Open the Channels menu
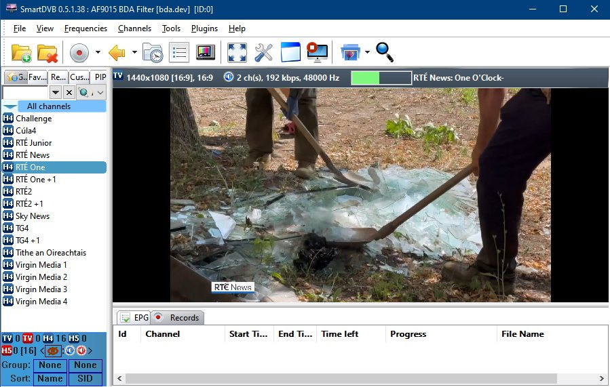 coord(134,28)
